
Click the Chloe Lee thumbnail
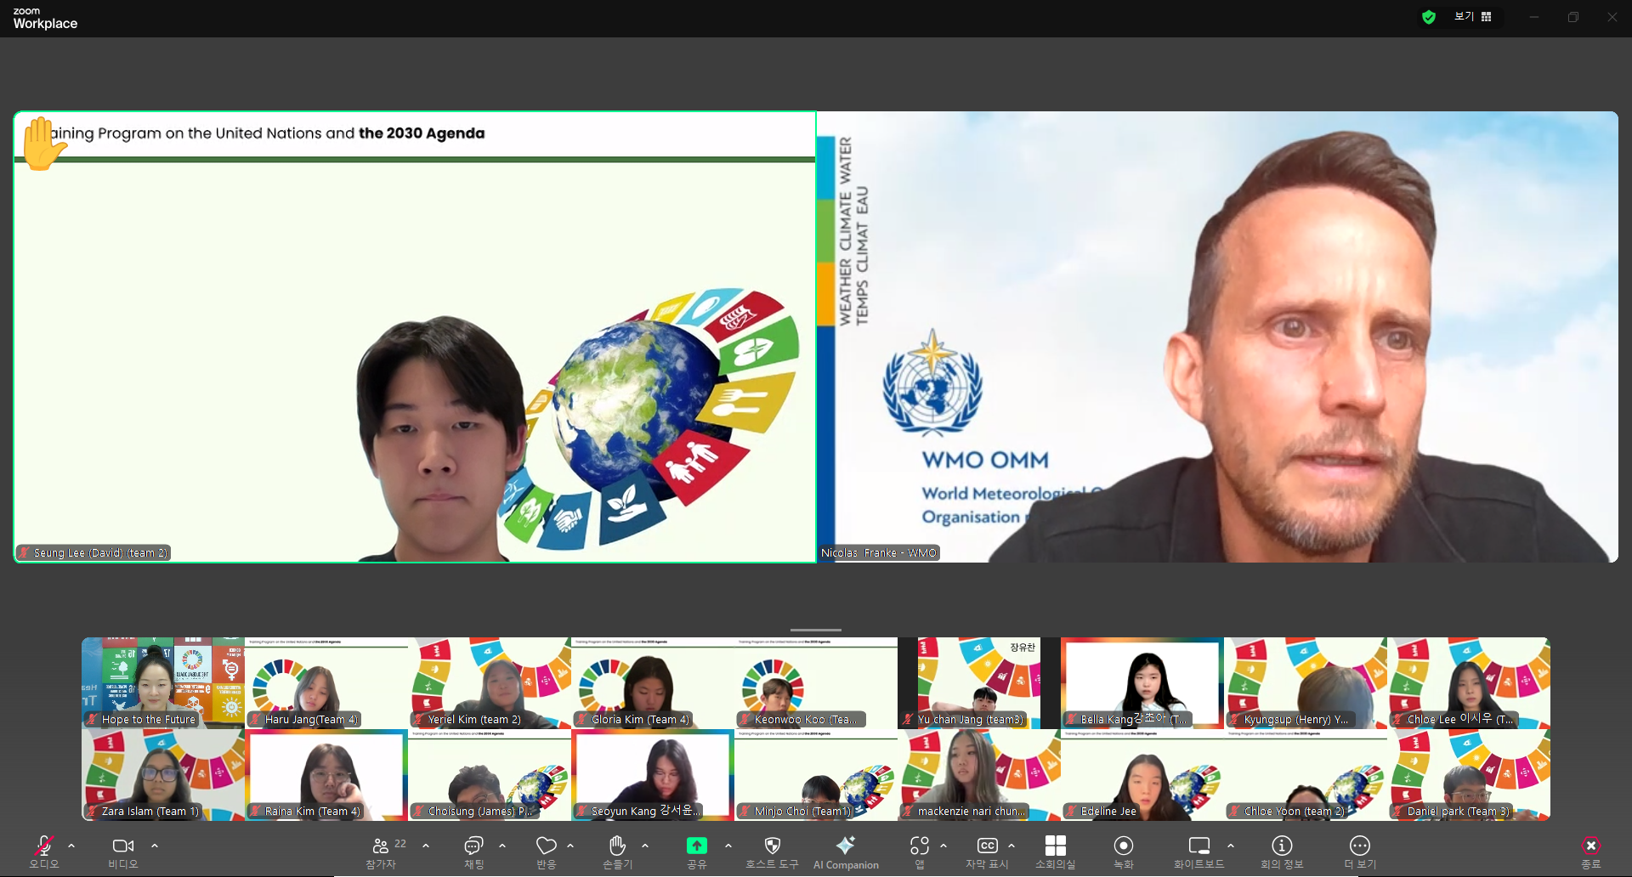pos(1469,683)
